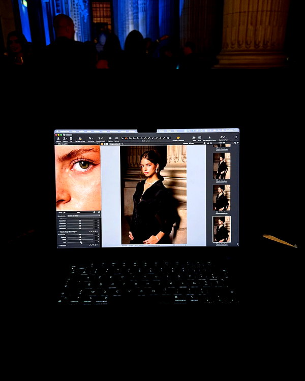This screenshot has height=381, width=305.
Task: Open the Réglages menu
Action: point(97,132)
